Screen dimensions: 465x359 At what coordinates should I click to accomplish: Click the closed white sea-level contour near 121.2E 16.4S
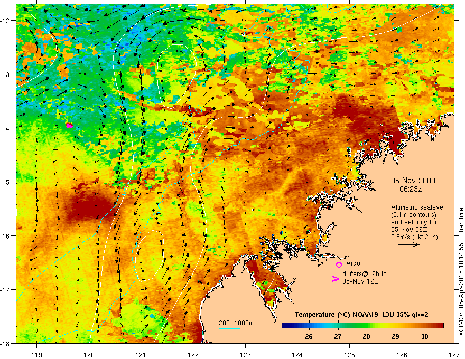(x=150, y=255)
